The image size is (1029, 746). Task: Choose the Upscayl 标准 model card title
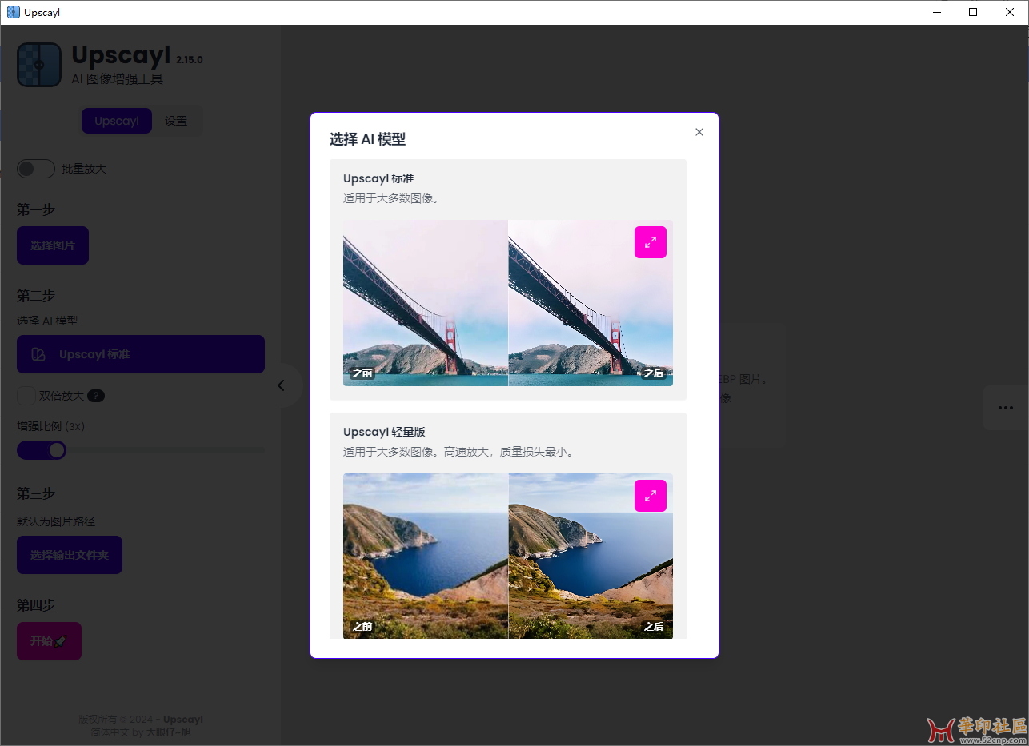point(378,178)
